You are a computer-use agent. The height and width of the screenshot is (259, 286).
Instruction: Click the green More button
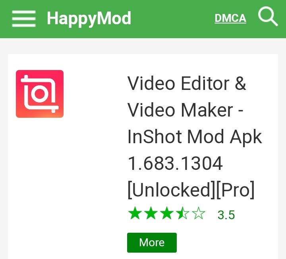(152, 243)
